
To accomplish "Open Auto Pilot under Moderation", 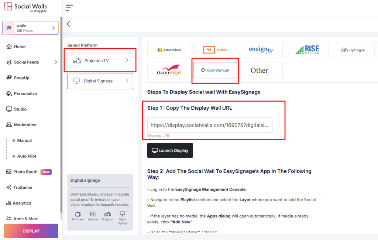I will (x=27, y=156).
